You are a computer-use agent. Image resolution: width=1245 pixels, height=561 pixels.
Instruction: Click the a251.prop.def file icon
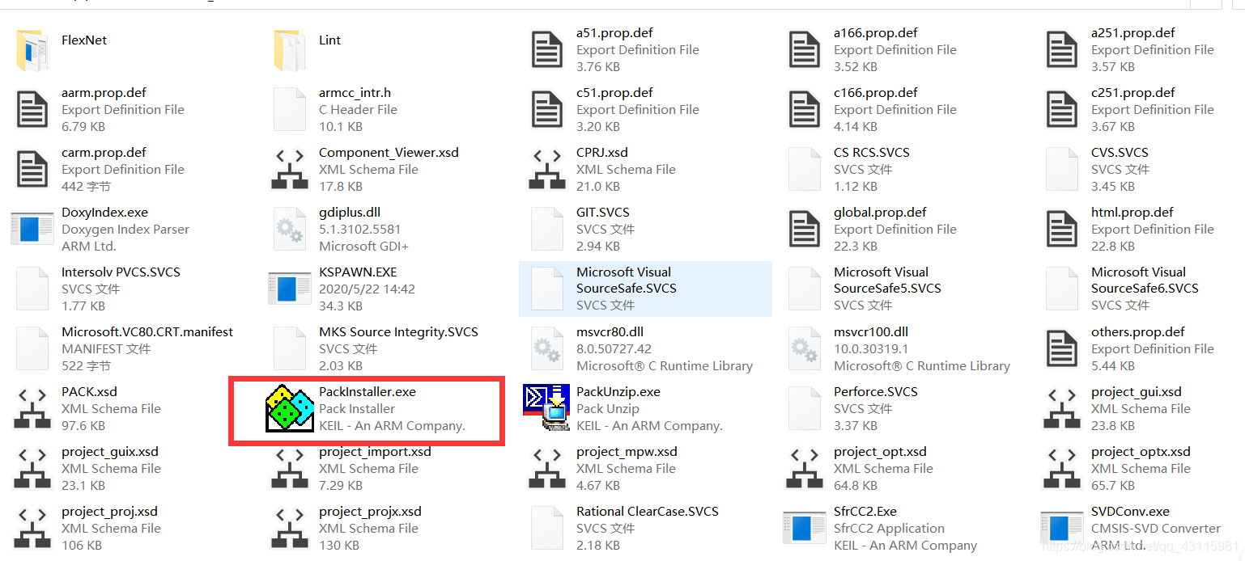(x=1062, y=50)
